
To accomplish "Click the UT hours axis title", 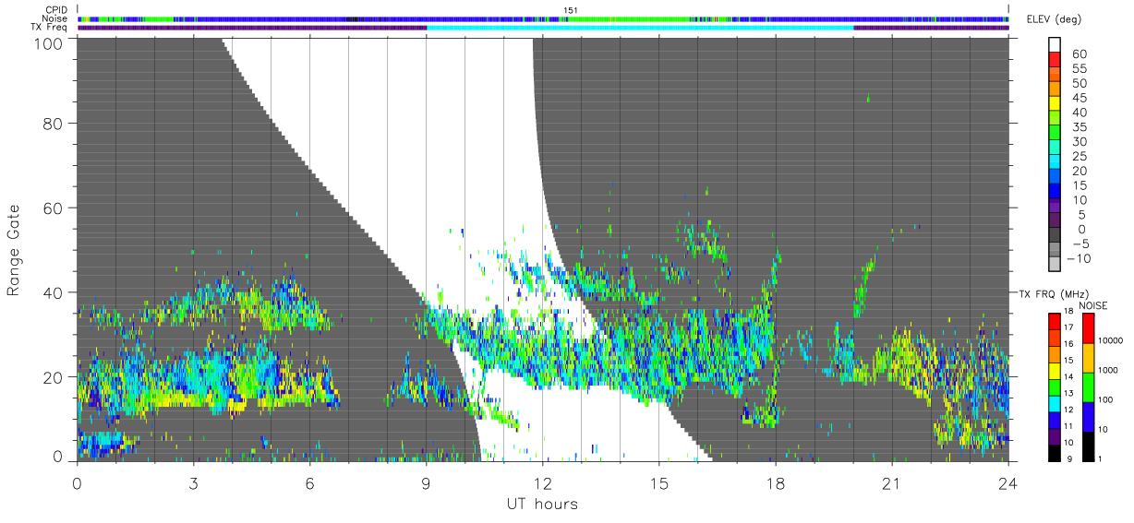I will click(541, 503).
